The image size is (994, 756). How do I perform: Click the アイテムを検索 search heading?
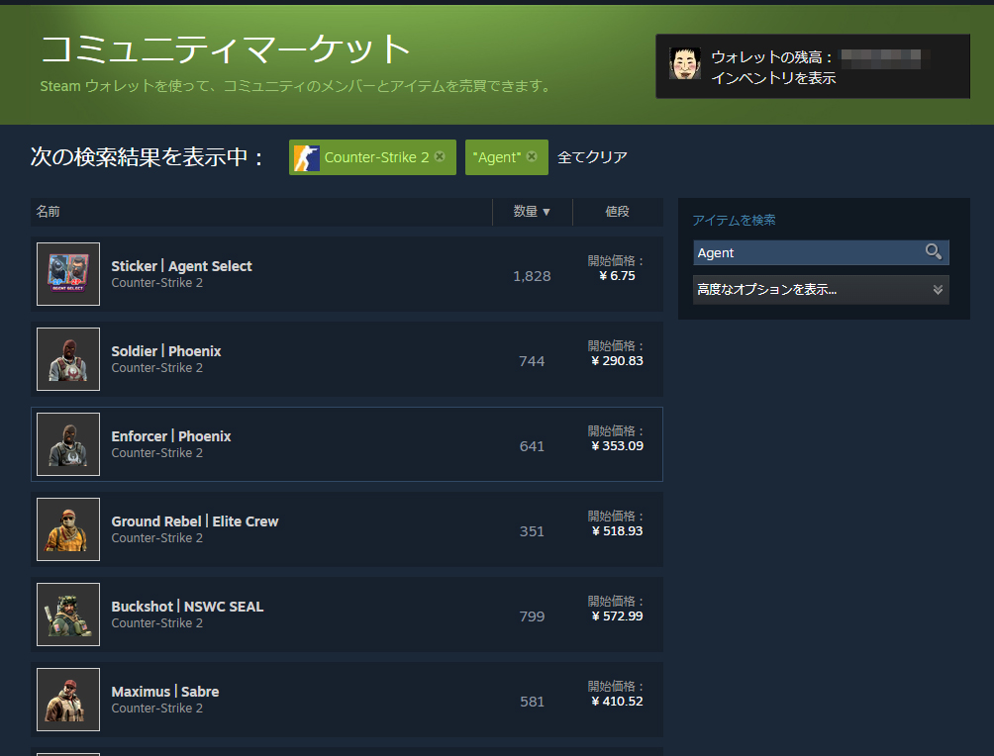[x=734, y=220]
